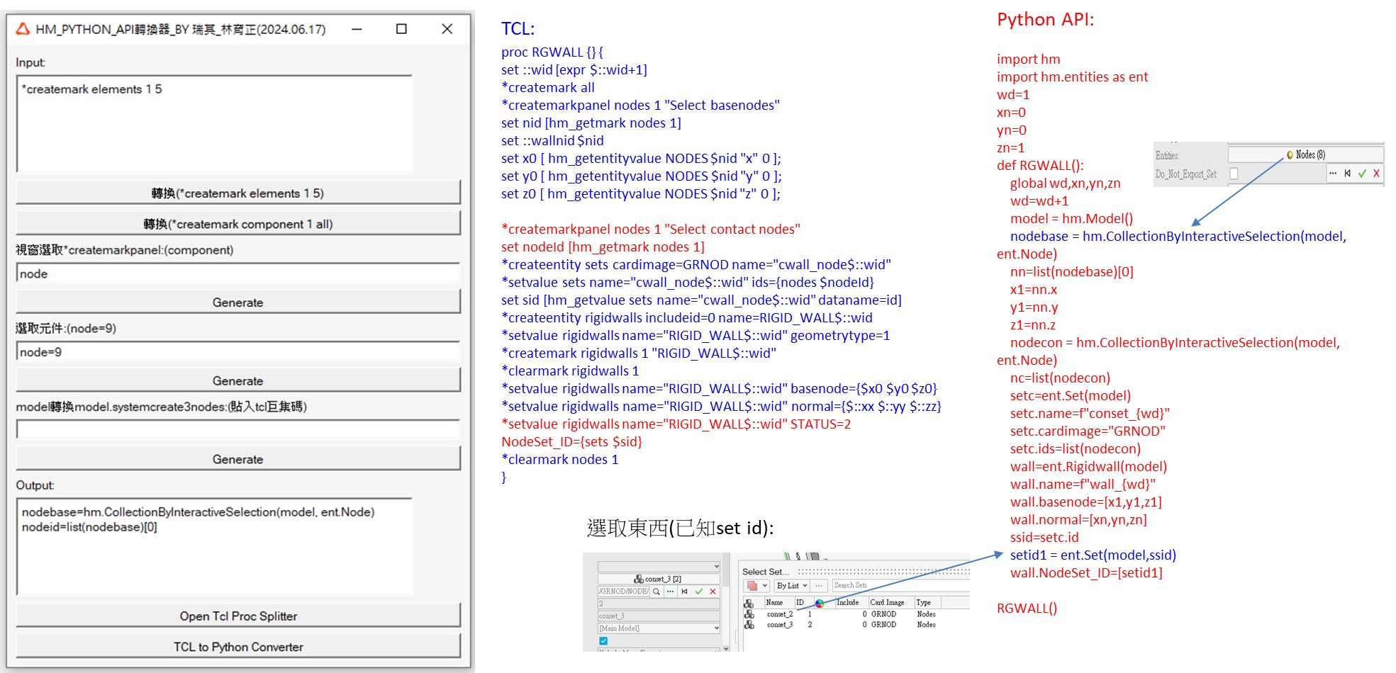Click the rainbow color column header icon

[x=820, y=604]
